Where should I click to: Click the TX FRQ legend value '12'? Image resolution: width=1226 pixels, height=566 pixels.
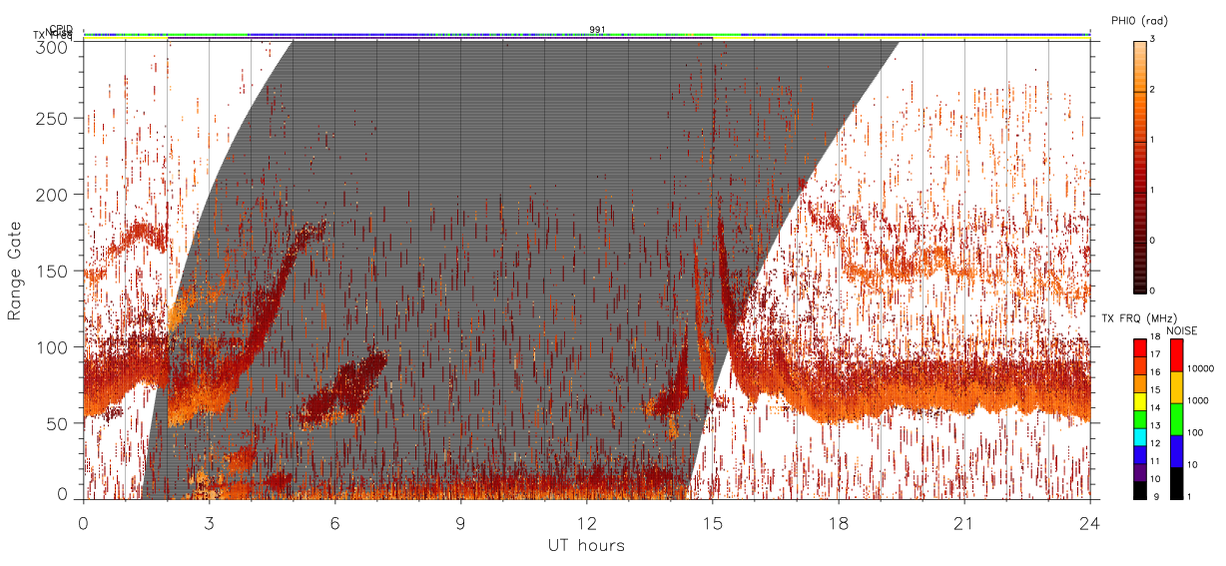pos(1155,443)
